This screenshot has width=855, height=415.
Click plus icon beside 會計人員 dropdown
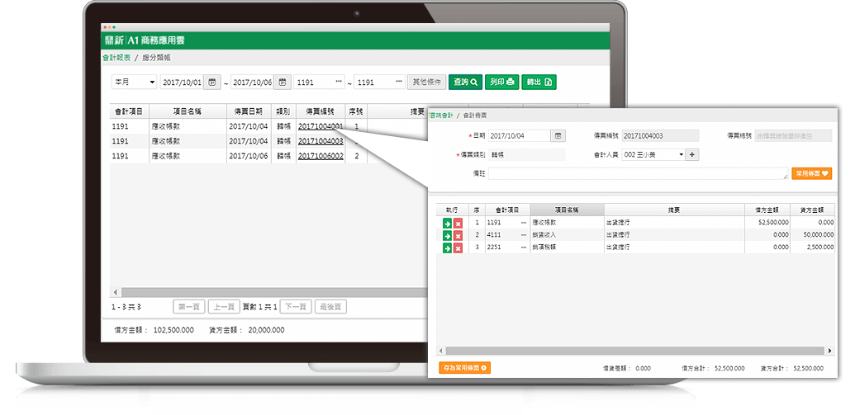tap(692, 155)
